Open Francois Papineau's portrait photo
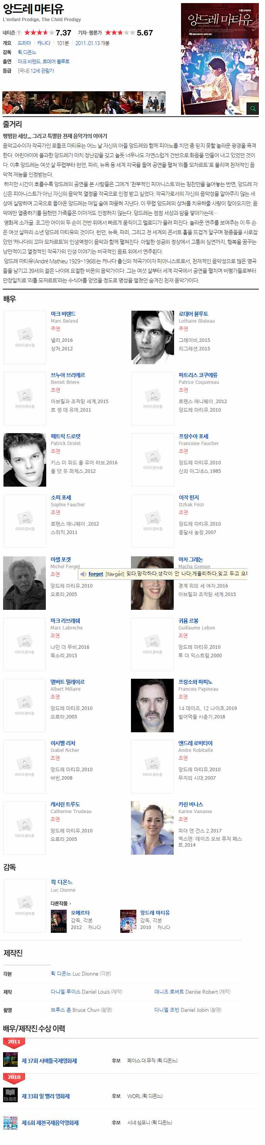Screen dimensions: 265x1145 click(x=152, y=705)
